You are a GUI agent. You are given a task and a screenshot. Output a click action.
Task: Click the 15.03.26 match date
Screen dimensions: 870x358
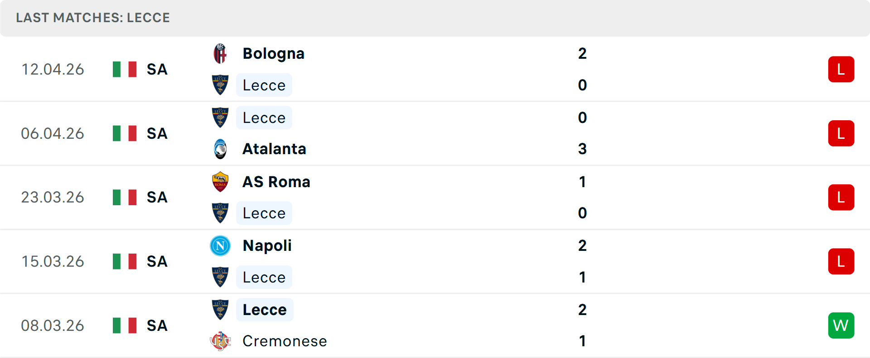tap(53, 262)
